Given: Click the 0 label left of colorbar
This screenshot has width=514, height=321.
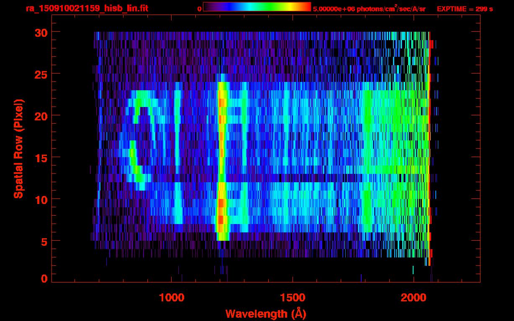Looking at the screenshot, I should click(200, 9).
